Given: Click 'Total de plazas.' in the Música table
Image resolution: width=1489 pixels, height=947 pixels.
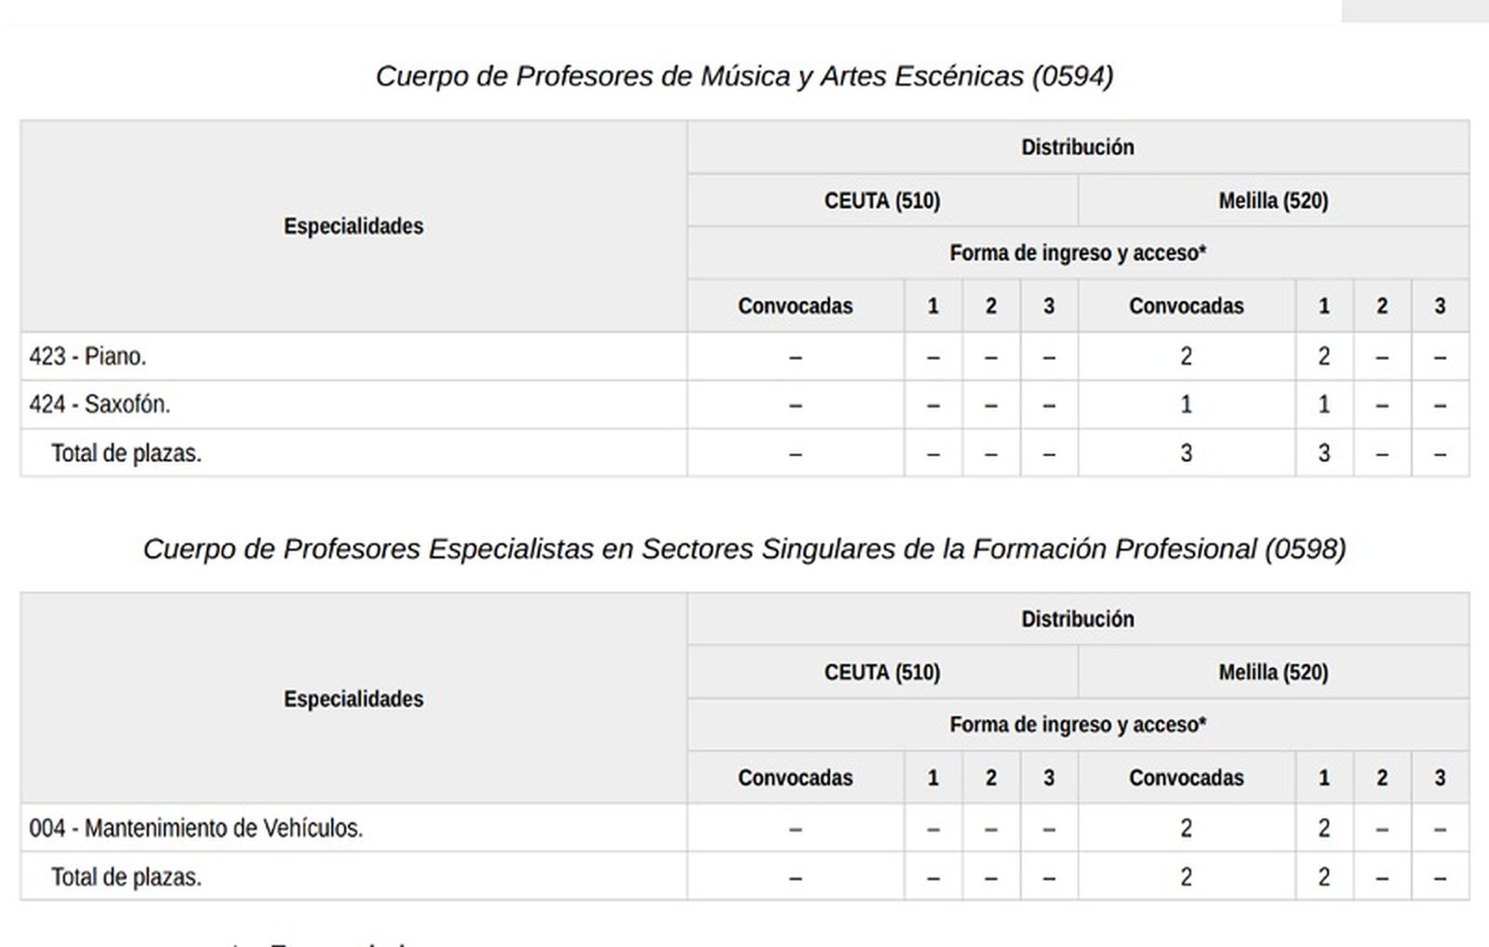Looking at the screenshot, I should click(126, 454).
